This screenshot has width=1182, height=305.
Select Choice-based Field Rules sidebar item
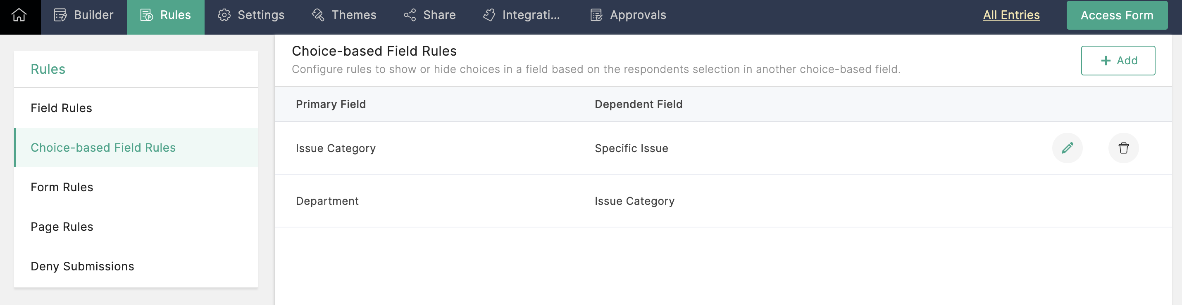pyautogui.click(x=103, y=148)
